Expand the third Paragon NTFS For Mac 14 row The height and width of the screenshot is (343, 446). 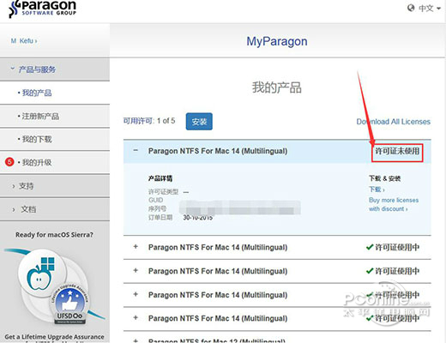[x=136, y=270]
